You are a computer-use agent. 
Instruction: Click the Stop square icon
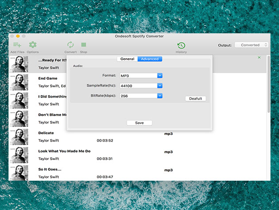click(84, 44)
